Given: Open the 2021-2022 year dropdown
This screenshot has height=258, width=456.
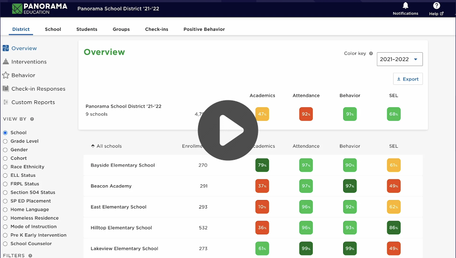Looking at the screenshot, I should (400, 59).
